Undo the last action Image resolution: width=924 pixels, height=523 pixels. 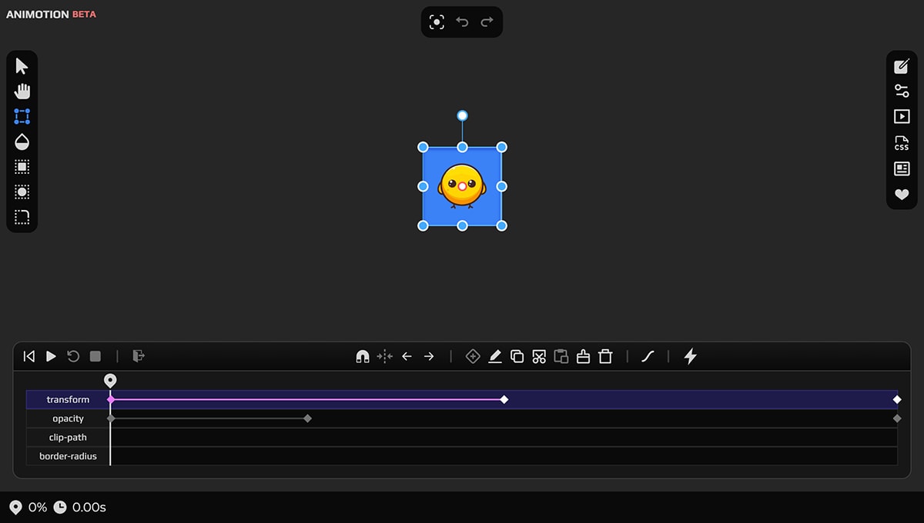(x=462, y=22)
